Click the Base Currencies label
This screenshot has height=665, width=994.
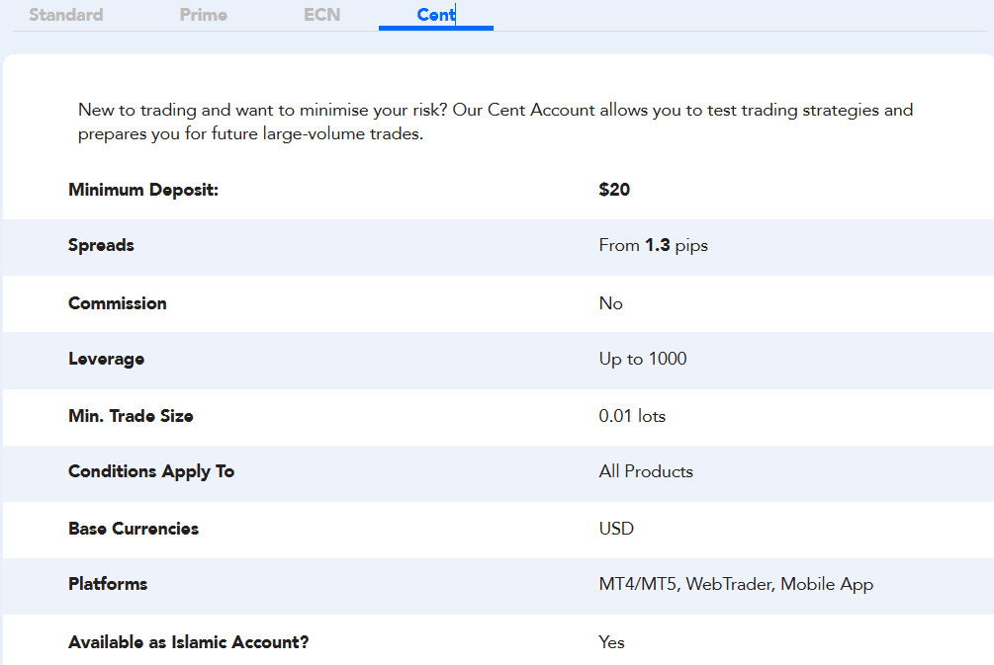click(x=134, y=529)
